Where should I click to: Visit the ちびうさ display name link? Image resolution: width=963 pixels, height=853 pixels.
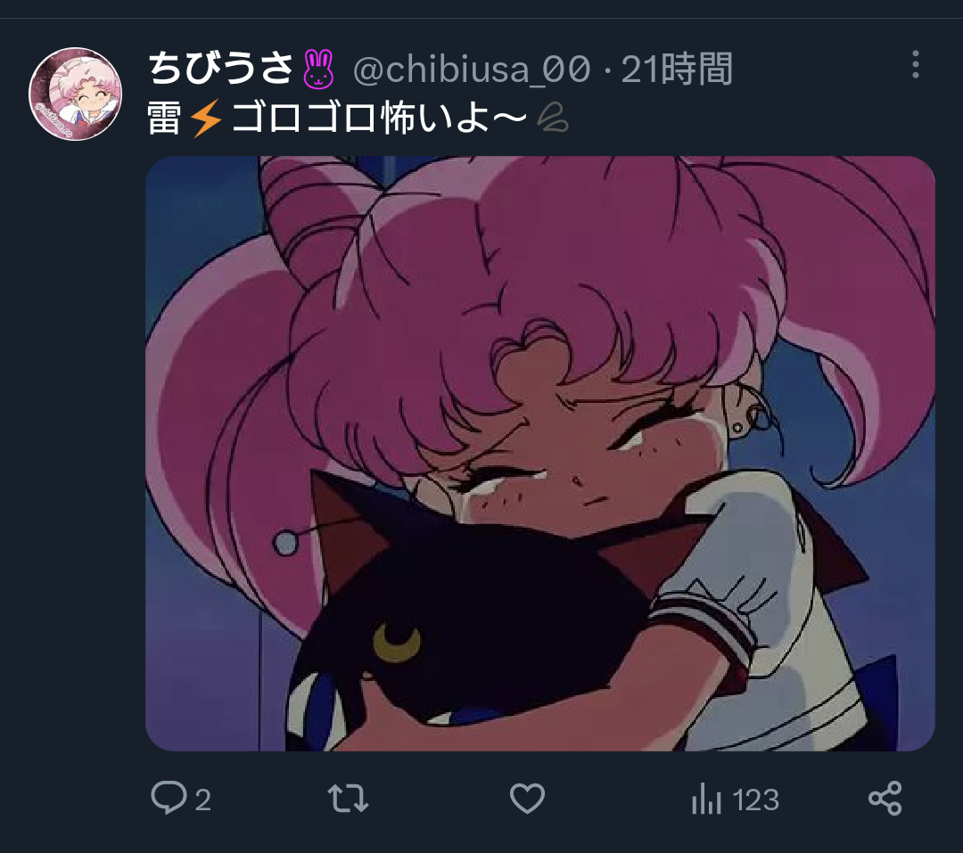tap(220, 68)
